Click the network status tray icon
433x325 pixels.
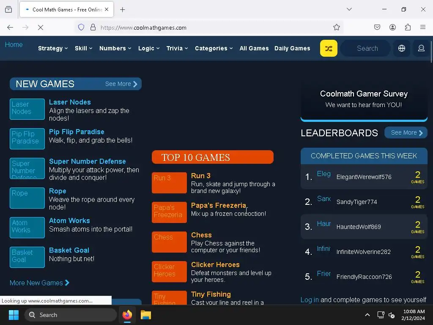(x=381, y=315)
